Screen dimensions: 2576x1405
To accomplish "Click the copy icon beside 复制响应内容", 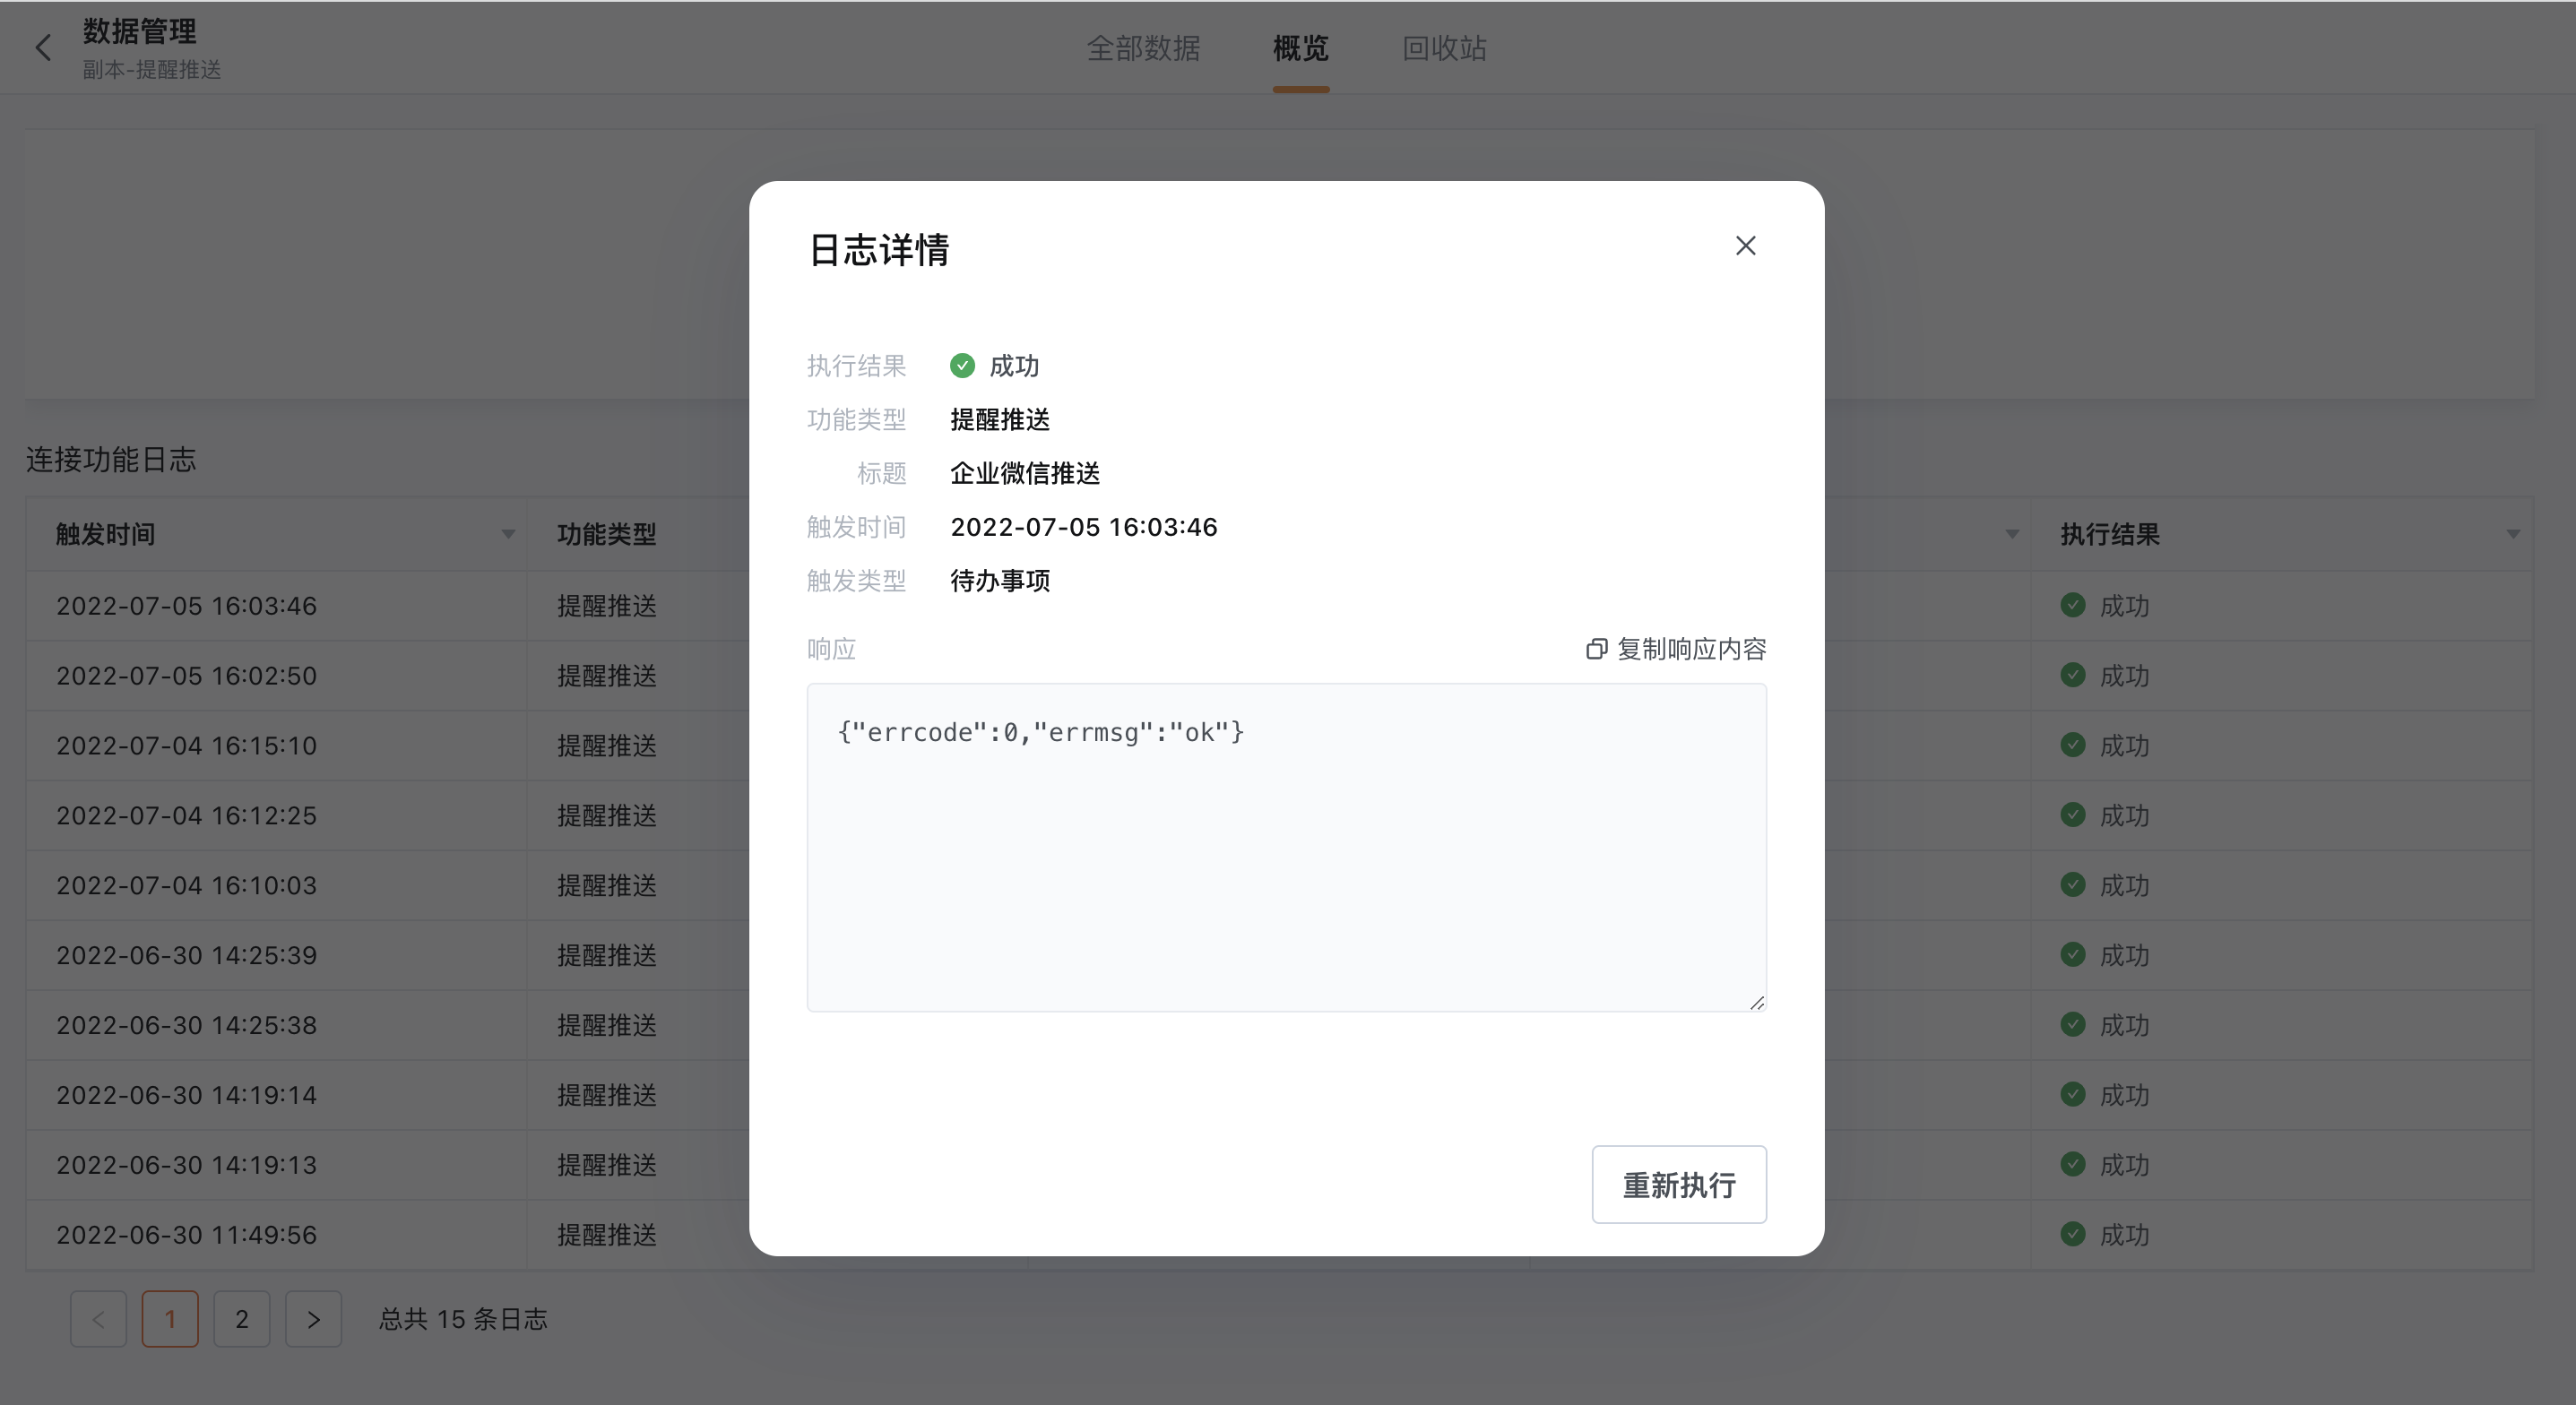I will [x=1596, y=649].
